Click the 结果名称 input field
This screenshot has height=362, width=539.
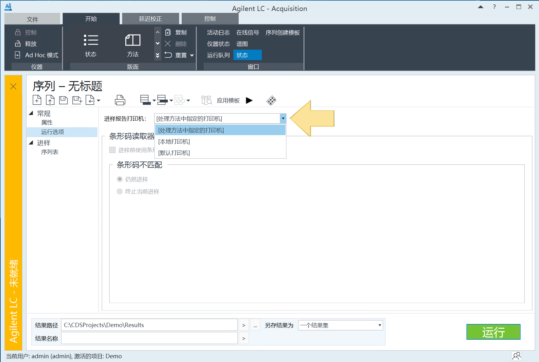pyautogui.click(x=149, y=338)
